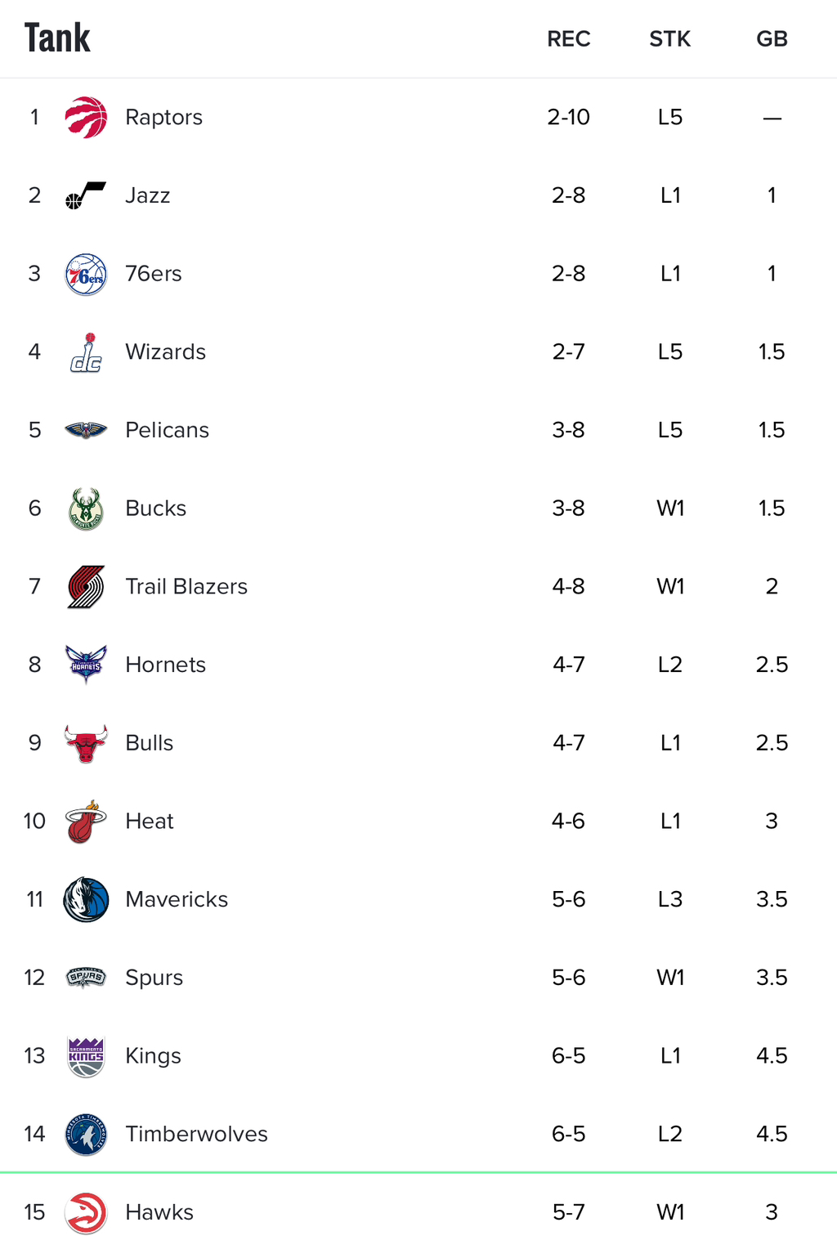The image size is (837, 1245).
Task: Click the Raptors team logo
Action: point(86,117)
